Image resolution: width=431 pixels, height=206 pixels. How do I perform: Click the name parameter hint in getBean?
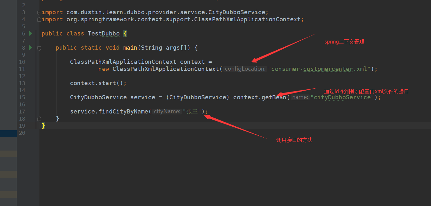(x=300, y=97)
